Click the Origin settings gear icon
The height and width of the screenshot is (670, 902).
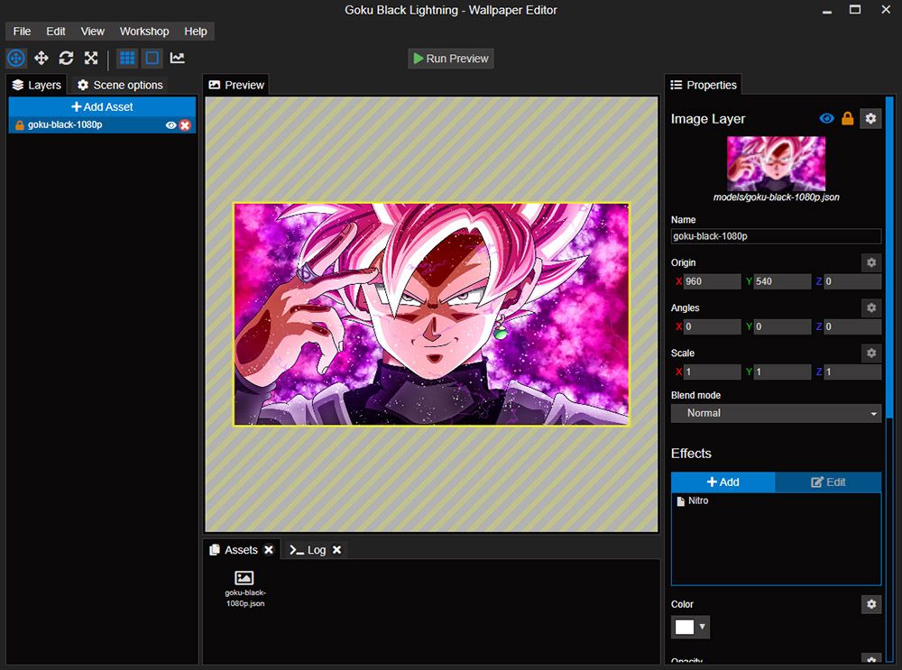click(x=870, y=262)
